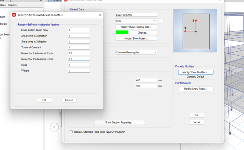Click the Change color button

click(x=143, y=33)
